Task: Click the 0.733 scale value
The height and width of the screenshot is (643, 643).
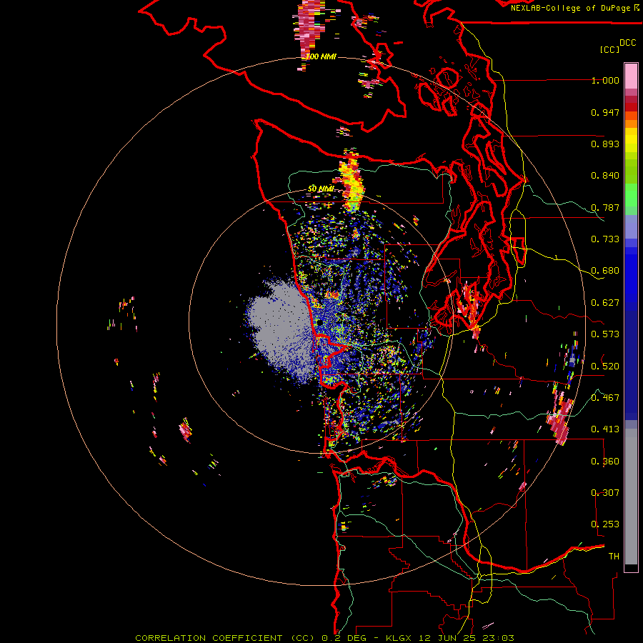Action: pyautogui.click(x=605, y=239)
